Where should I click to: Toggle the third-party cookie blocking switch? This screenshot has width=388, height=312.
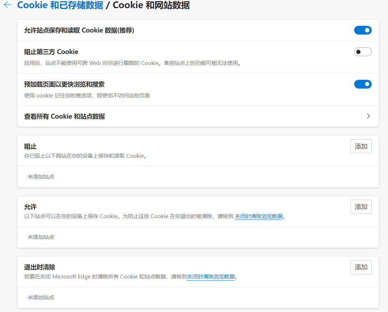click(x=363, y=52)
